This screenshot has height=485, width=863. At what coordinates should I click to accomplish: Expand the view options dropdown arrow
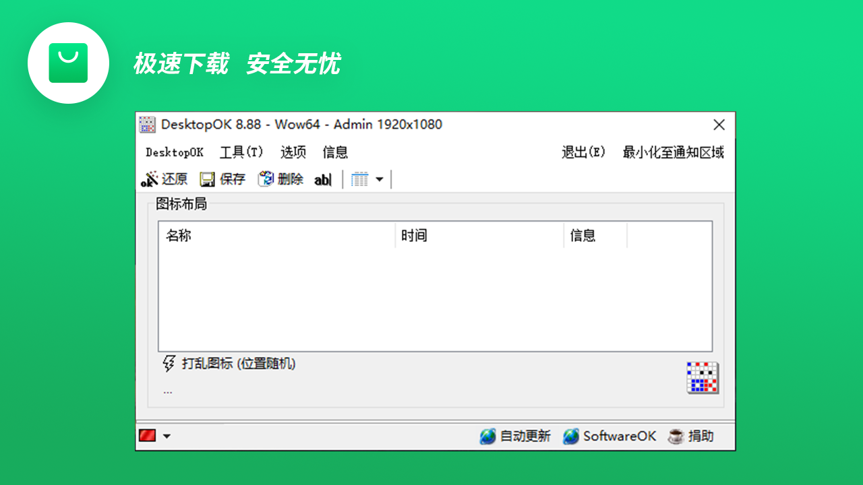point(379,179)
